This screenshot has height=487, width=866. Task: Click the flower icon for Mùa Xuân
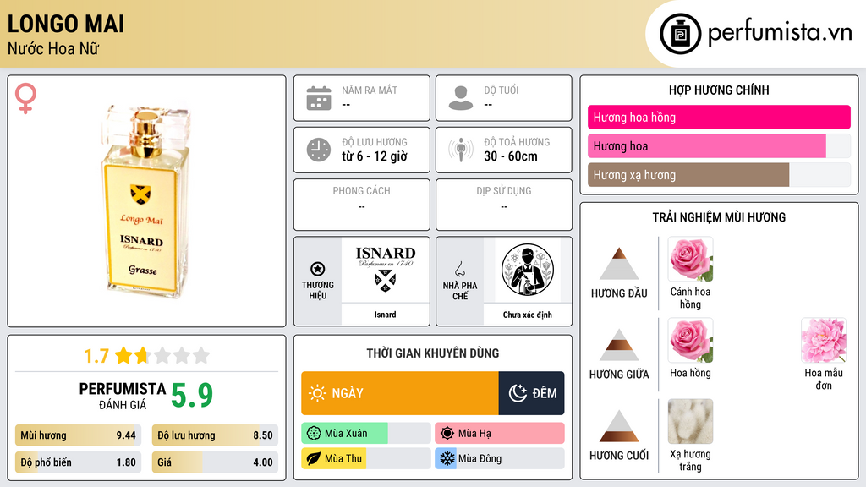pyautogui.click(x=314, y=434)
